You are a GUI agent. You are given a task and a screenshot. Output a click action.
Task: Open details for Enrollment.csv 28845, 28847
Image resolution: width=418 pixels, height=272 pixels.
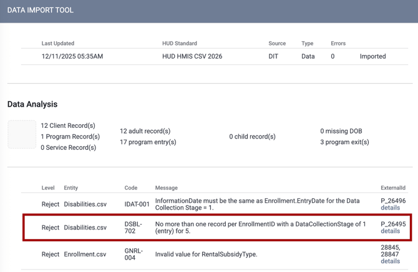point(390,261)
